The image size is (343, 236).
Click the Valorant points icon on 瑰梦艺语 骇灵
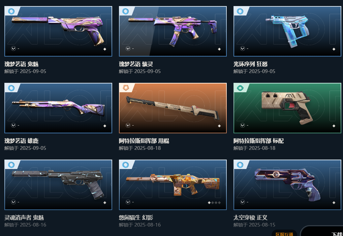click(x=128, y=48)
